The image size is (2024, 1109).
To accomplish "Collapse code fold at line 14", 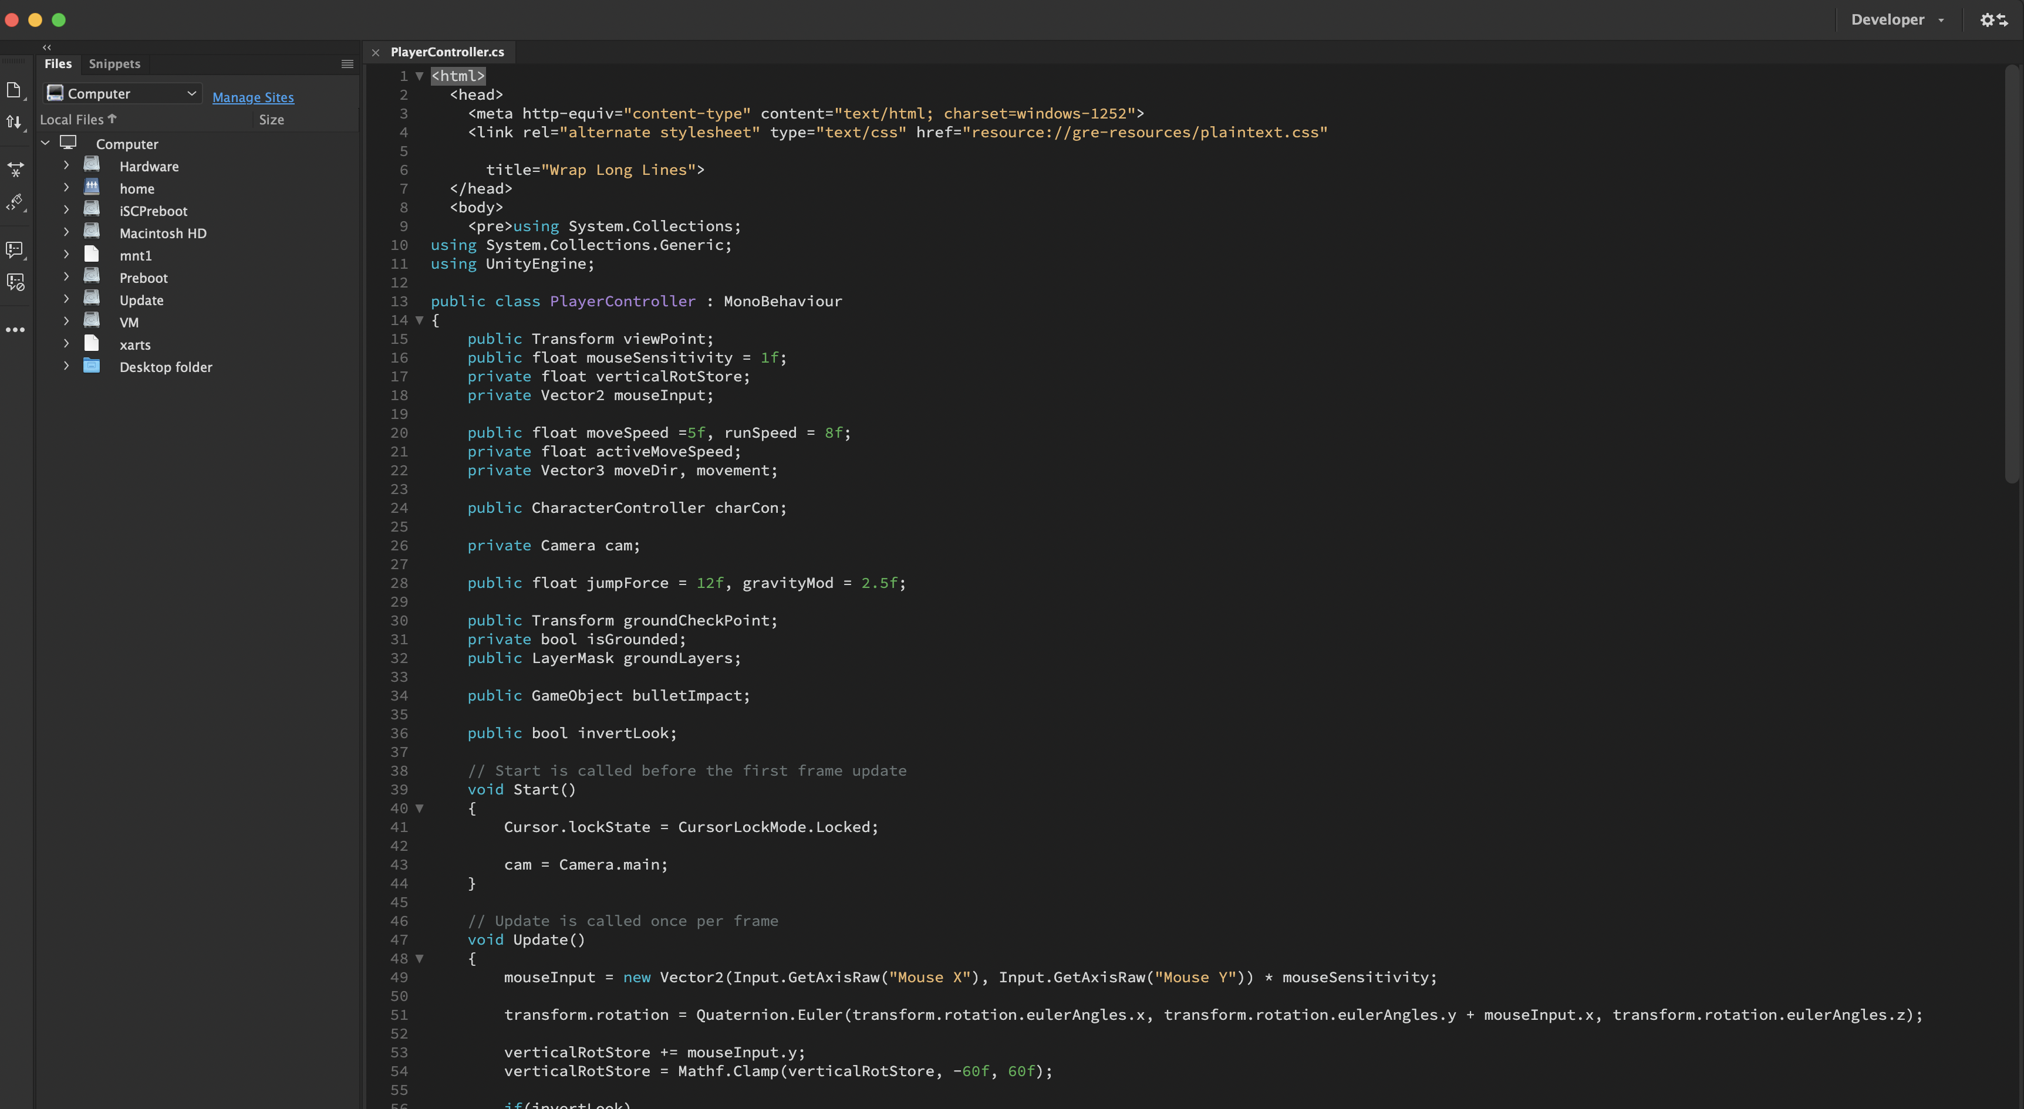I will (x=420, y=320).
